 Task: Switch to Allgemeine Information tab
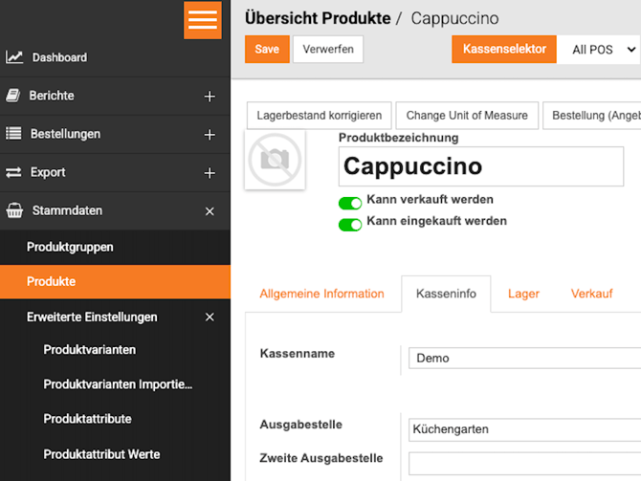321,294
